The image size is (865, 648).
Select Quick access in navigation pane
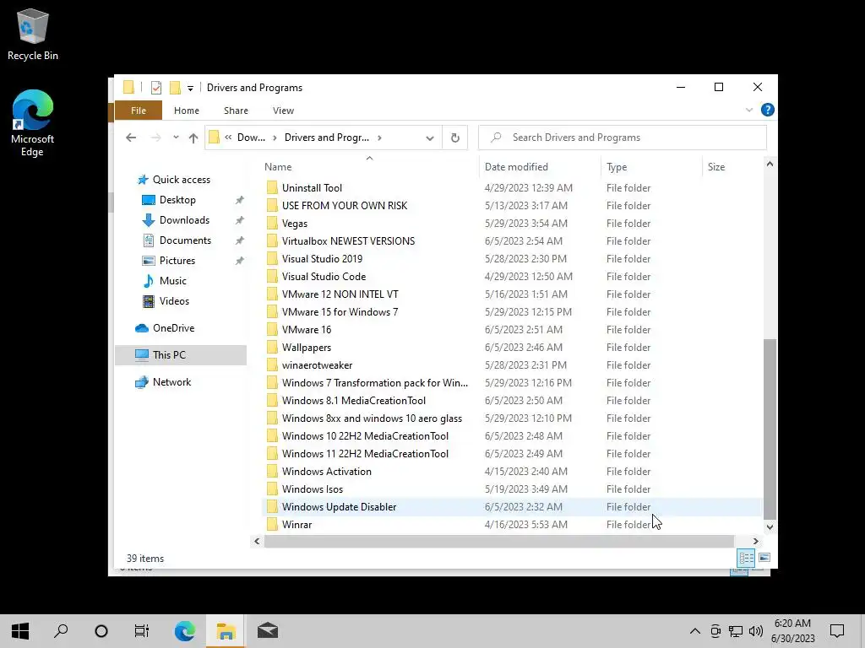(182, 180)
